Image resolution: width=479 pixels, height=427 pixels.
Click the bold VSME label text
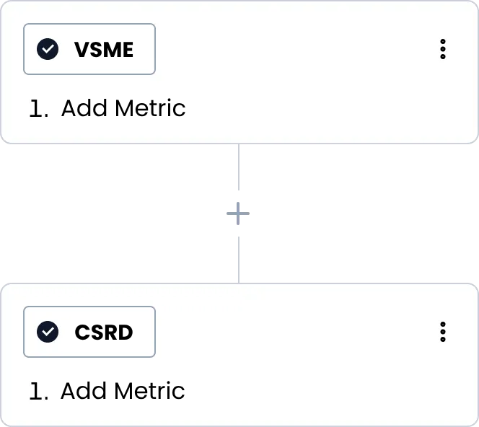(x=104, y=49)
